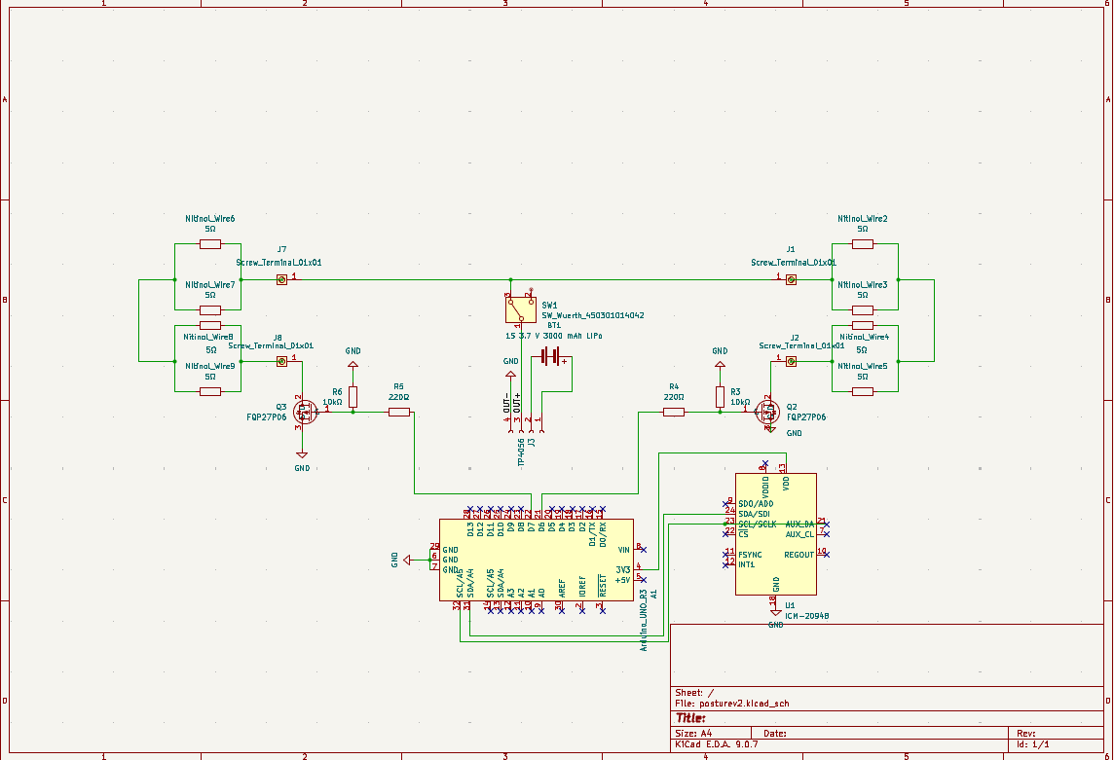The width and height of the screenshot is (1114, 760).
Task: Click the GND symbol under ICM-20948
Action: coord(776,611)
